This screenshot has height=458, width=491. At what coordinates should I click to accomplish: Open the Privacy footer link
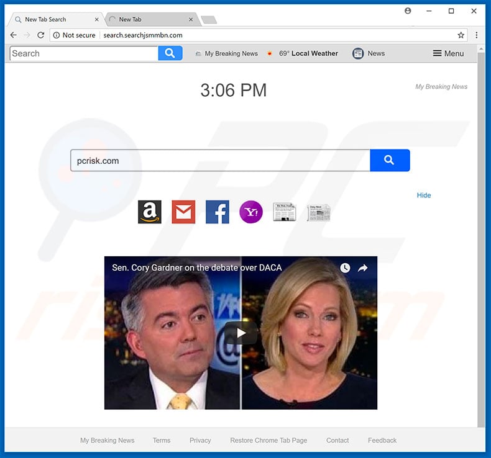[200, 440]
